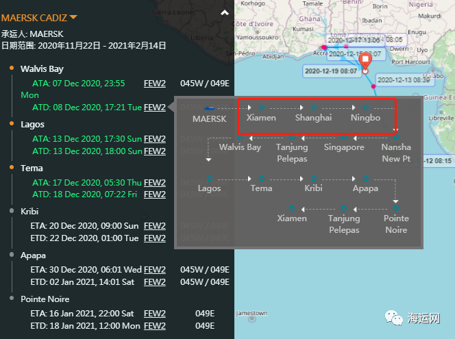This screenshot has height=339, width=455.
Task: Open FEW2 link in the Apapa ETA row
Action: click(155, 270)
